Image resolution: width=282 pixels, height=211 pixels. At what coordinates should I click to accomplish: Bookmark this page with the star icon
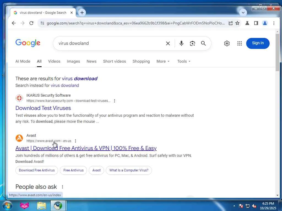click(x=237, y=23)
